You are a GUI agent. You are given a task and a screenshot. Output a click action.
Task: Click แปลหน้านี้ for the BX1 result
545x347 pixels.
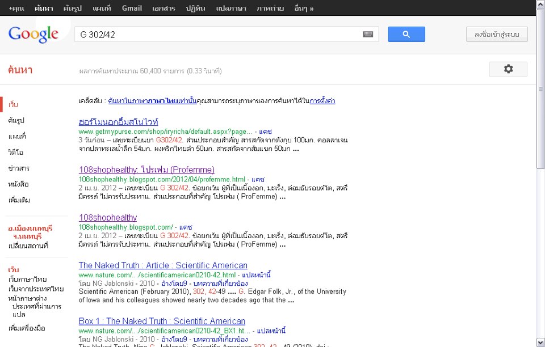pos(271,331)
